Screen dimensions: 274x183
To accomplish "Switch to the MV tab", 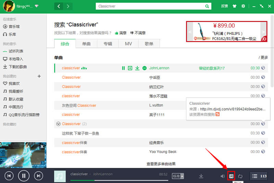I will 128,44.
